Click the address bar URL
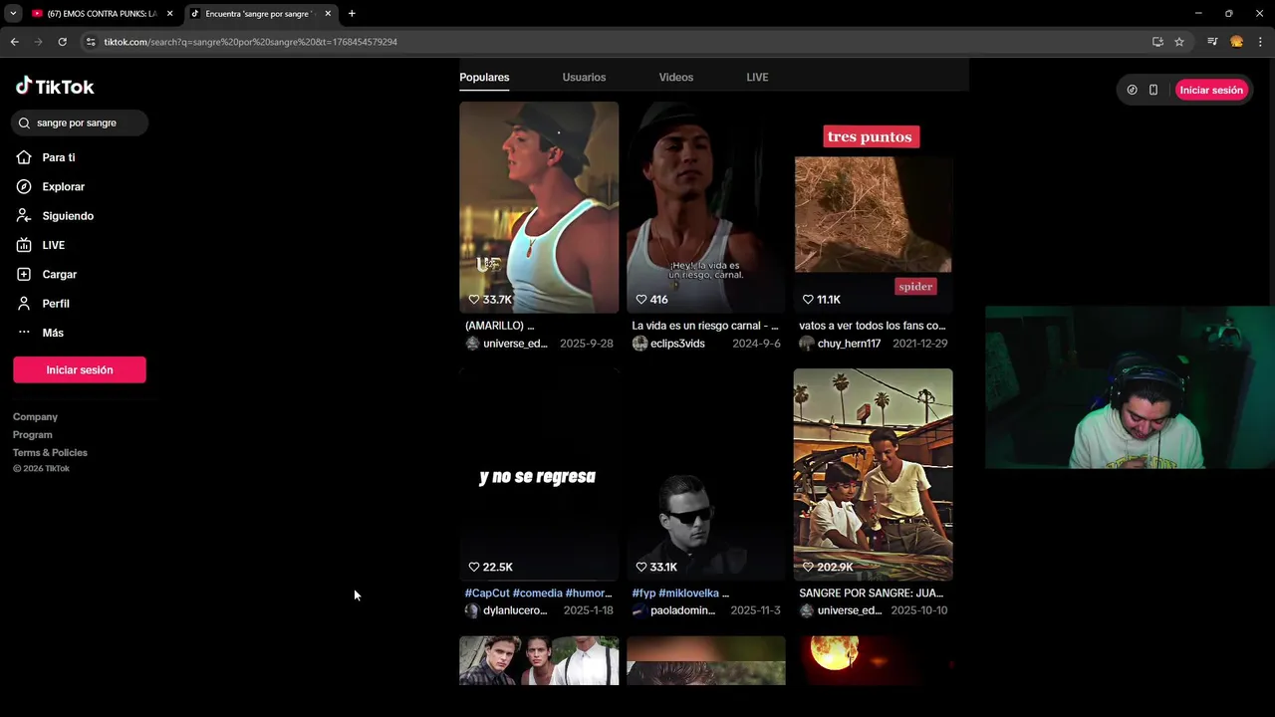The width and height of the screenshot is (1275, 717). pos(251,42)
